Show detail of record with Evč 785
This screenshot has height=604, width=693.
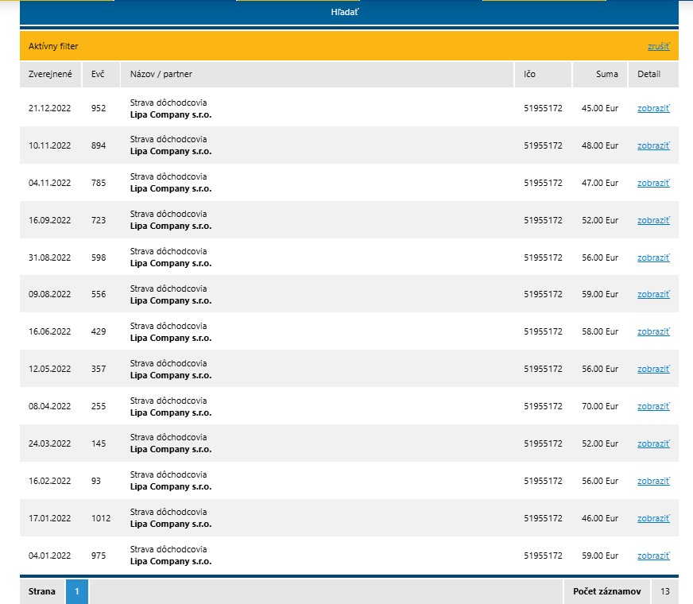click(x=653, y=183)
